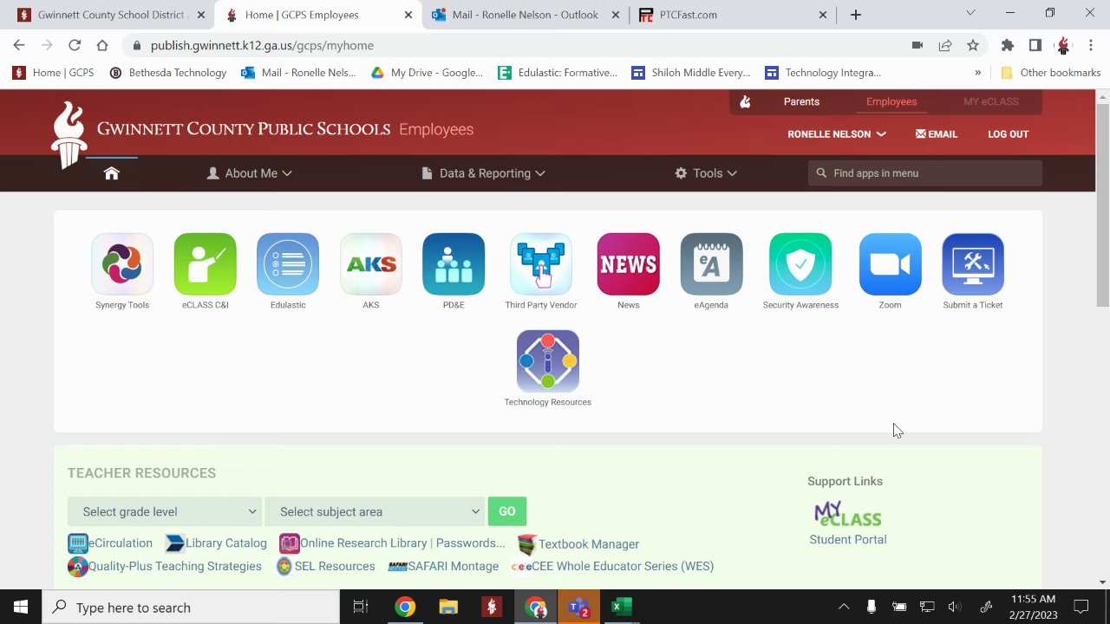
Task: Click the EMAIL link
Action: (937, 134)
